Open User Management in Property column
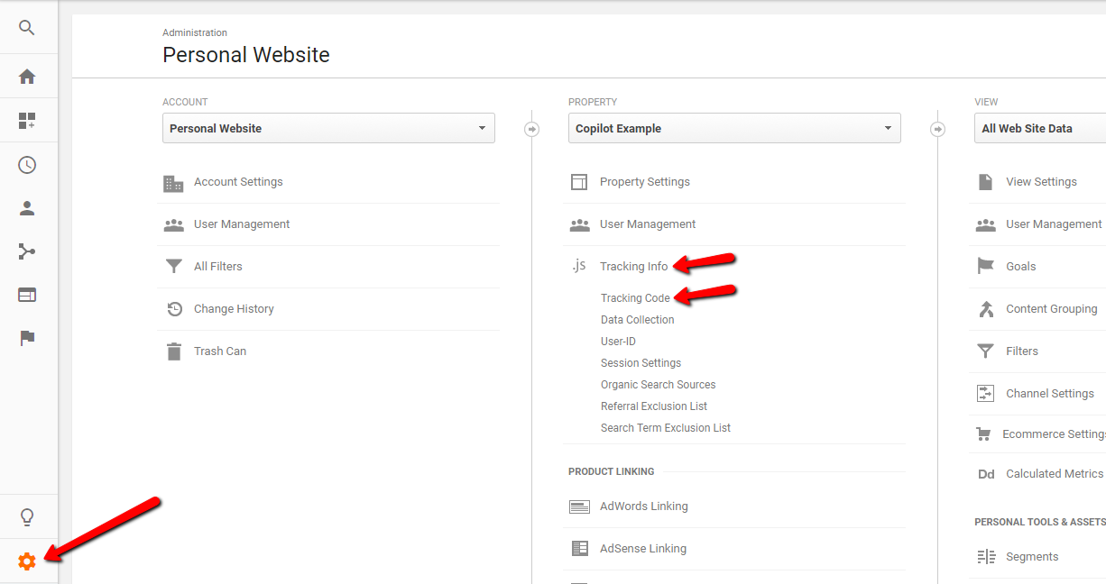The width and height of the screenshot is (1106, 584). [648, 224]
